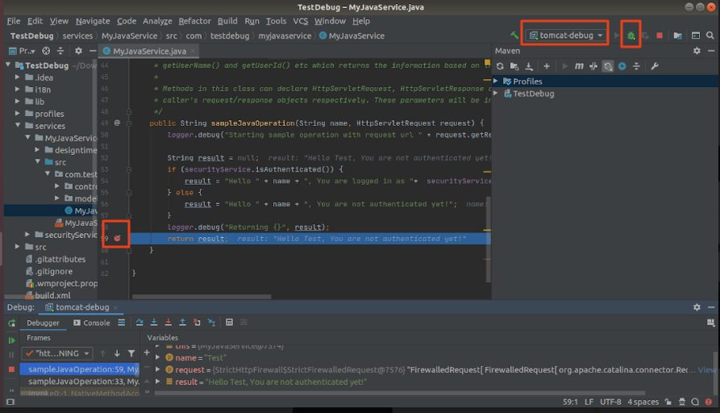720x413 pixels.
Task: Open Evaluate Expression calculator icon
Action: pyautogui.click(x=230, y=323)
